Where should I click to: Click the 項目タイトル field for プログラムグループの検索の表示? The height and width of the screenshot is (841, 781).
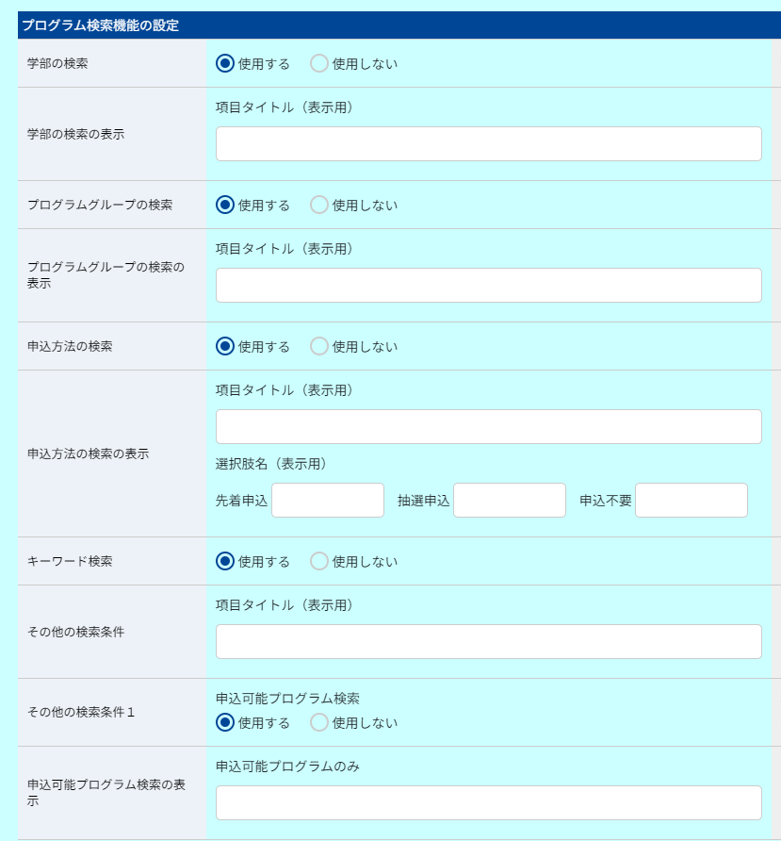point(488,286)
